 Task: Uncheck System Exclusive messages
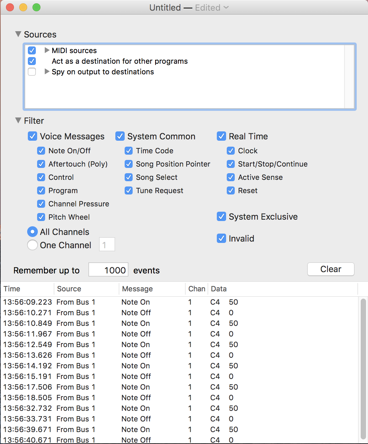(x=221, y=217)
